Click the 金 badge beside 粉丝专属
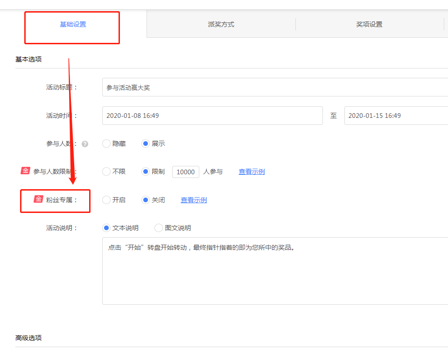Screen dimensions: 448x356 tap(38, 199)
